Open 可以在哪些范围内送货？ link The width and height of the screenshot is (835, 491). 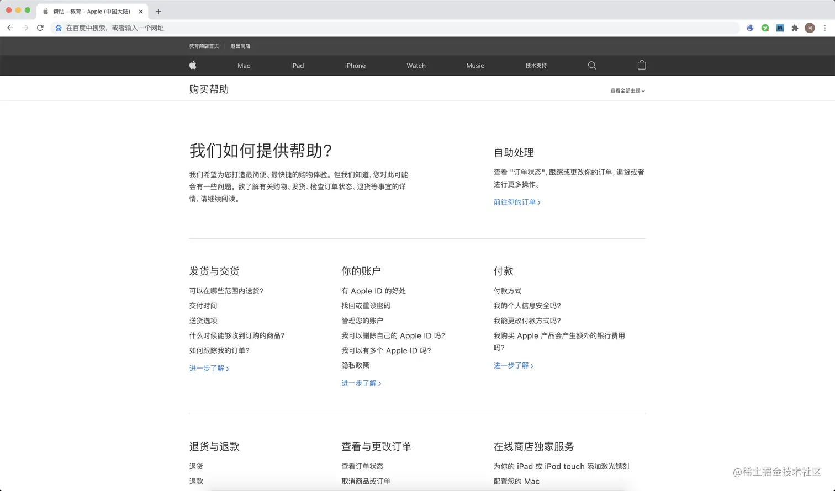226,291
